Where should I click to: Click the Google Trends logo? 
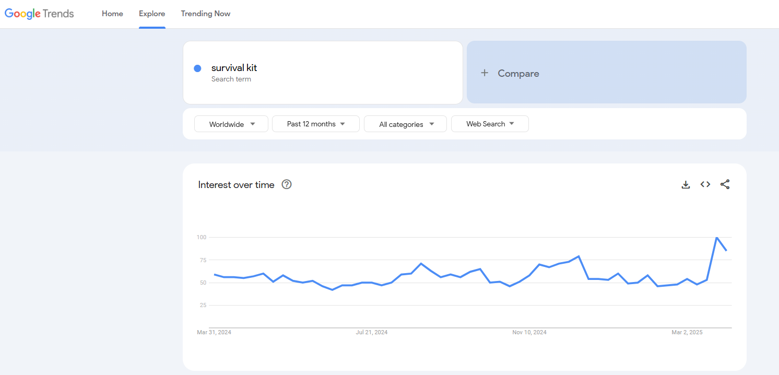(x=39, y=14)
